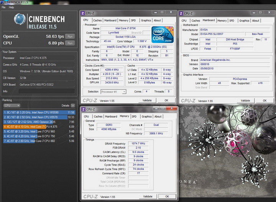The height and width of the screenshot is (202, 276).
Task: Click the memory Type value DDR3
Action: coord(109,125)
